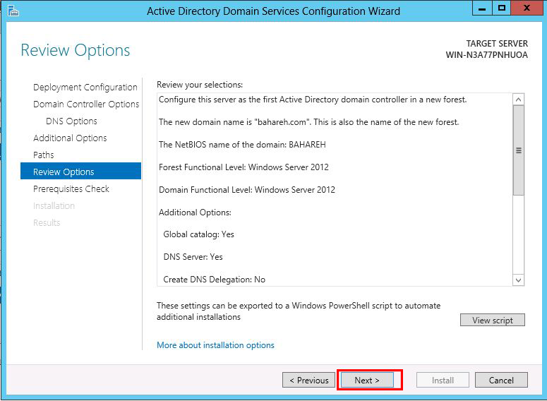Click the new domain name bahareh.com line
Screen dimensions: 547x401
(x=308, y=122)
